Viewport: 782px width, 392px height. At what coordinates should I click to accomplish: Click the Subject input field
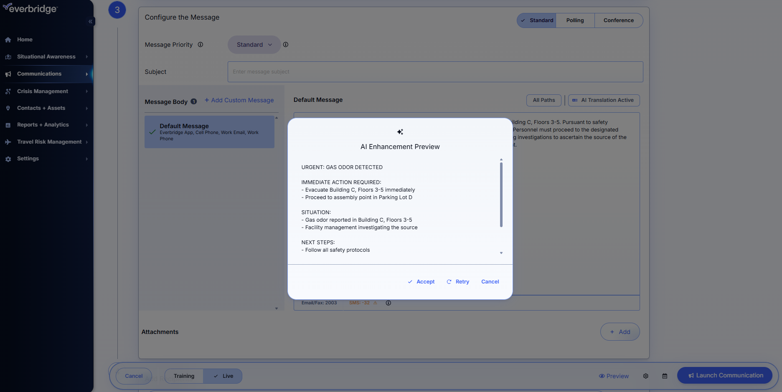coord(435,72)
